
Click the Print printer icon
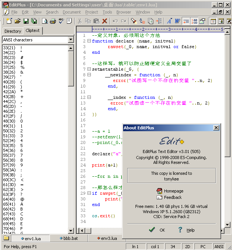coord(53,21)
